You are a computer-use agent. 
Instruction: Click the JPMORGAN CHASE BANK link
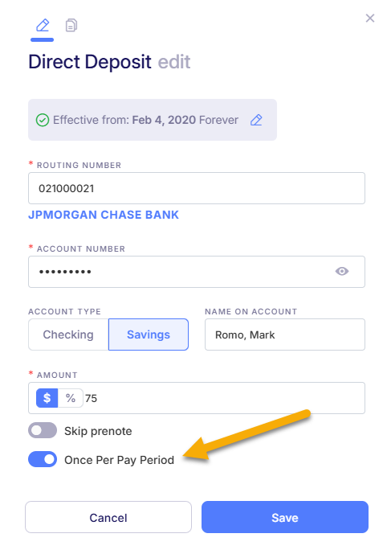104,215
